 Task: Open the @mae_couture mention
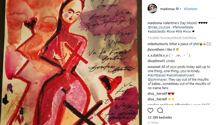(x=159, y=27)
